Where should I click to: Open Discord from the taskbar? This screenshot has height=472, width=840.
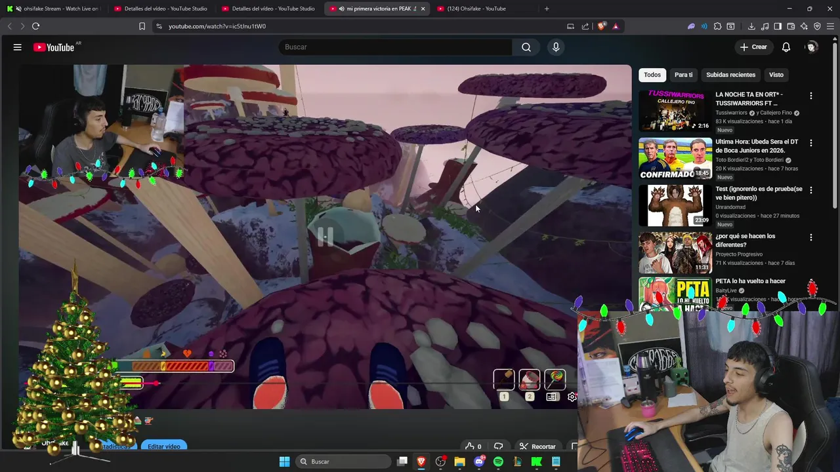[x=478, y=462]
